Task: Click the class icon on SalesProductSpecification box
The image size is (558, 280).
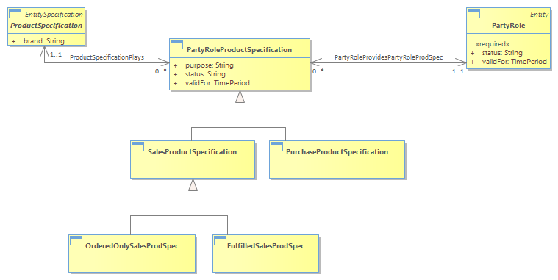Action: click(x=138, y=146)
